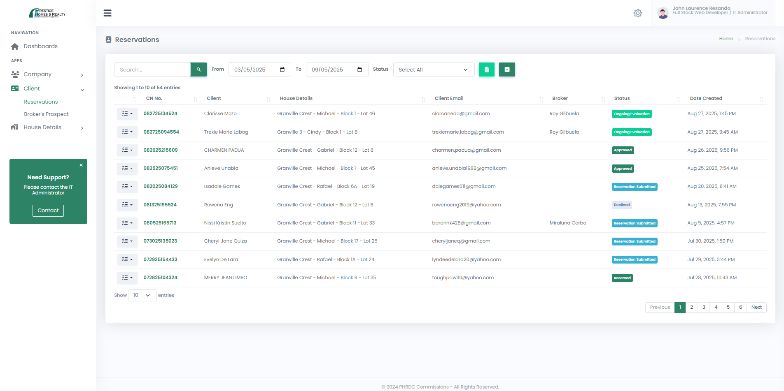
Task: Open calendar picker in From date field
Action: [x=282, y=69]
